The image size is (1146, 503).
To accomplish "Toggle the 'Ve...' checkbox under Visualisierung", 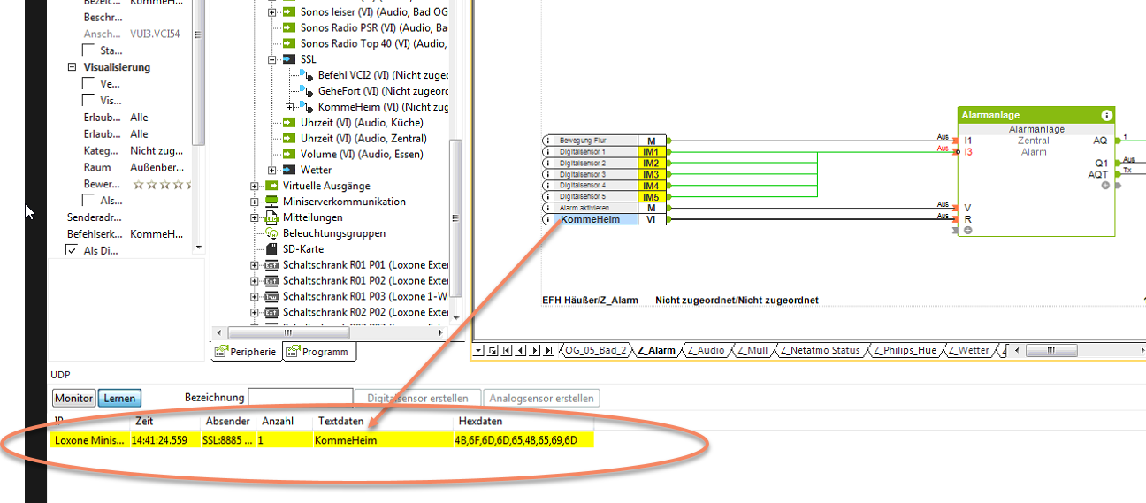I will (x=88, y=83).
